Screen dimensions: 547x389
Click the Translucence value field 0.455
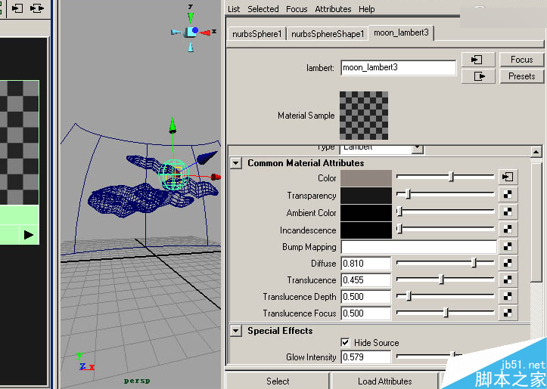[x=366, y=280]
